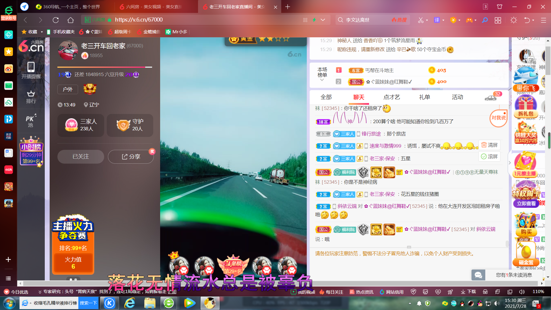Open 热点资讯 in status bar
Image resolution: width=551 pixels, height=310 pixels.
pos(361,292)
